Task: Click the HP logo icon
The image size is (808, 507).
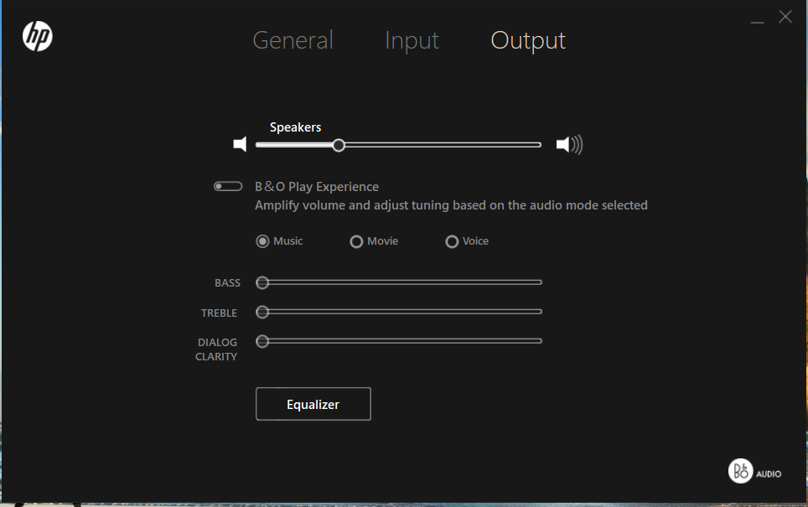Action: click(38, 37)
